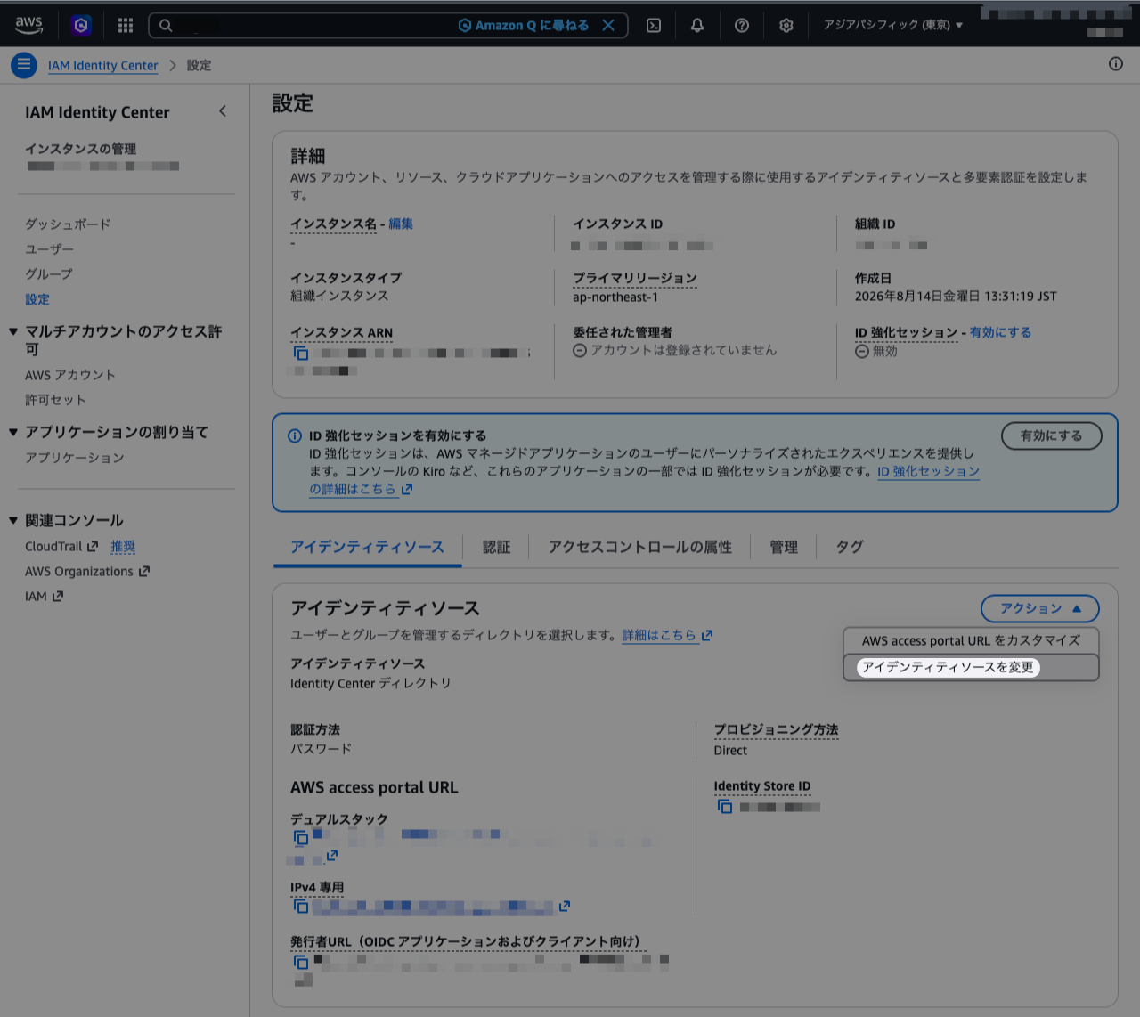This screenshot has height=1017, width=1140.
Task: Open the info panel icon in the top right
Action: click(1115, 64)
